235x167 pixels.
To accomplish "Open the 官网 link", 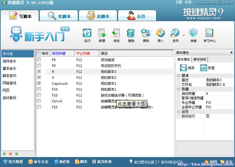I will click(211, 162).
